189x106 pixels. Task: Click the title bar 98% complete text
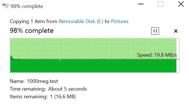coord(27,6)
